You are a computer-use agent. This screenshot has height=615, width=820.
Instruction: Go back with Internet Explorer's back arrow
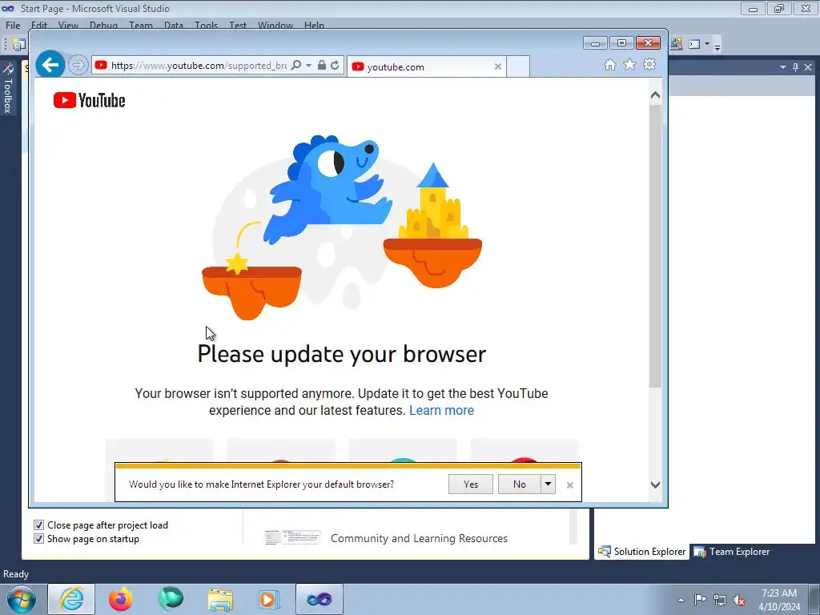pyautogui.click(x=50, y=65)
